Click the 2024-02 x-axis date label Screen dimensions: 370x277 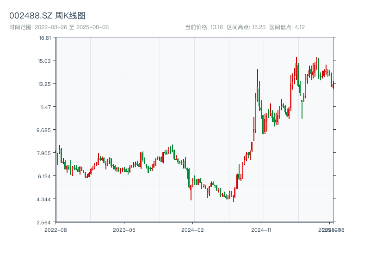(x=193, y=229)
